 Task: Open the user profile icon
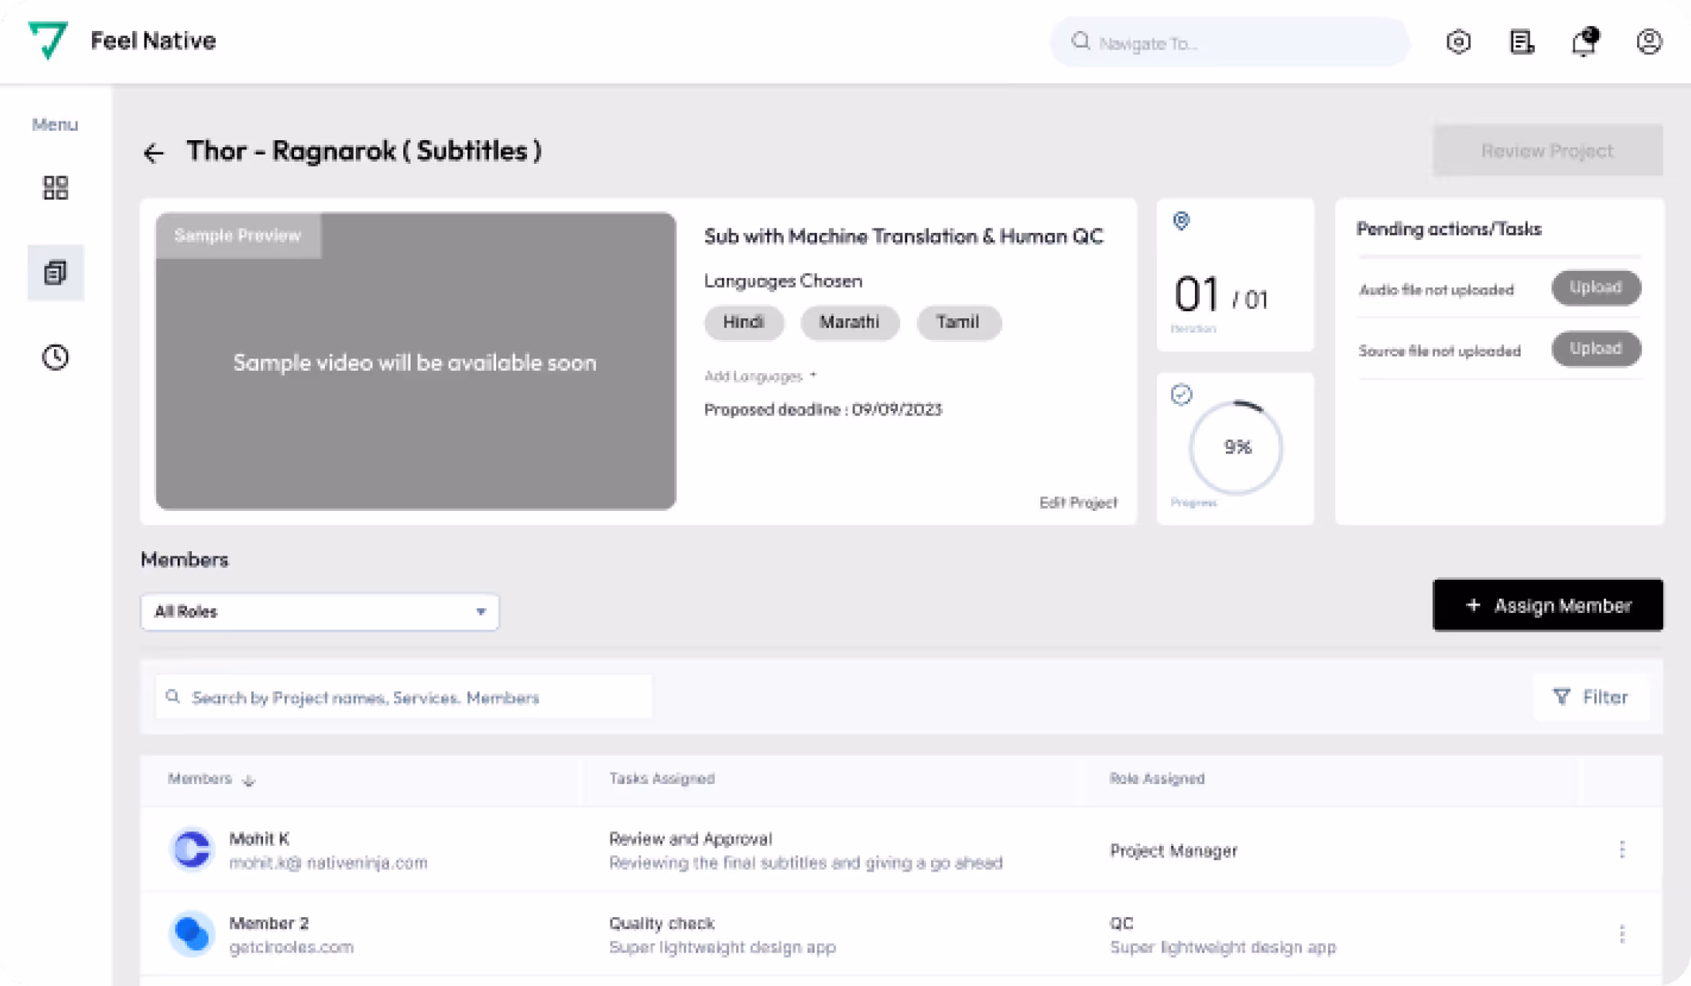[x=1649, y=42]
